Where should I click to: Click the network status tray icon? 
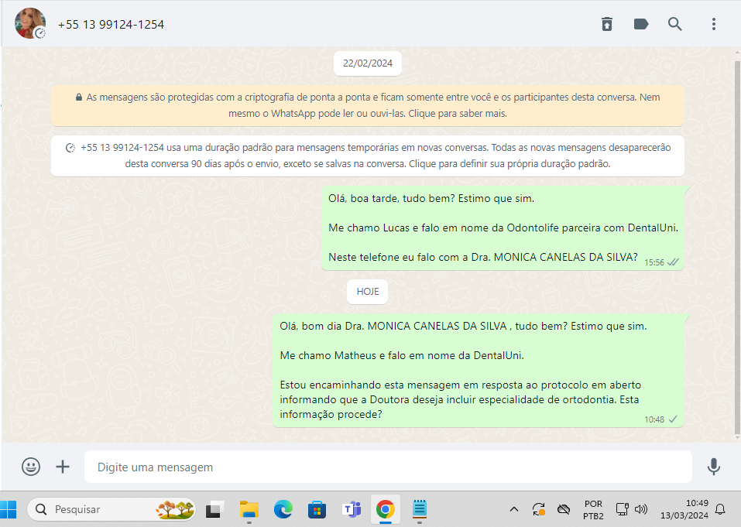pyautogui.click(x=622, y=509)
